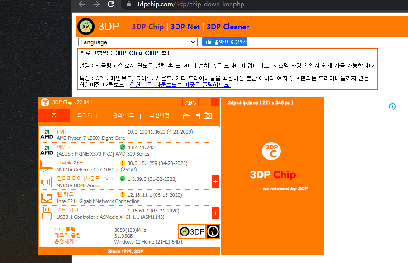This screenshot has width=408, height=263.
Task: Switch to the 최신버전 tab
Action: coord(160,115)
